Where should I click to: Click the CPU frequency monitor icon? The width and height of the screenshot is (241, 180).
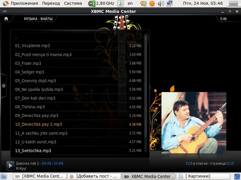[x=92, y=3]
